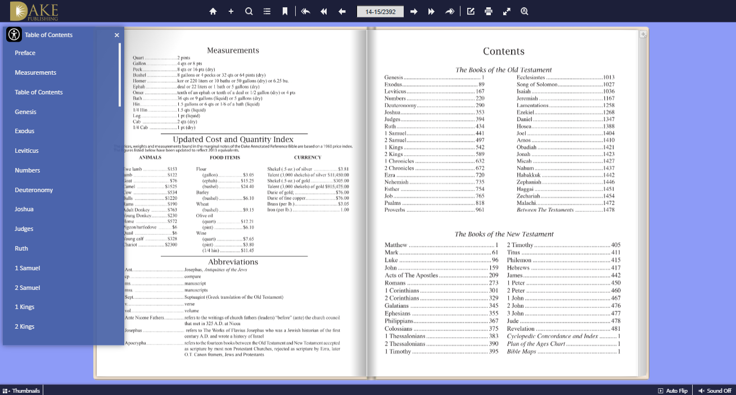Click Psalms on the Contents page

click(434, 203)
